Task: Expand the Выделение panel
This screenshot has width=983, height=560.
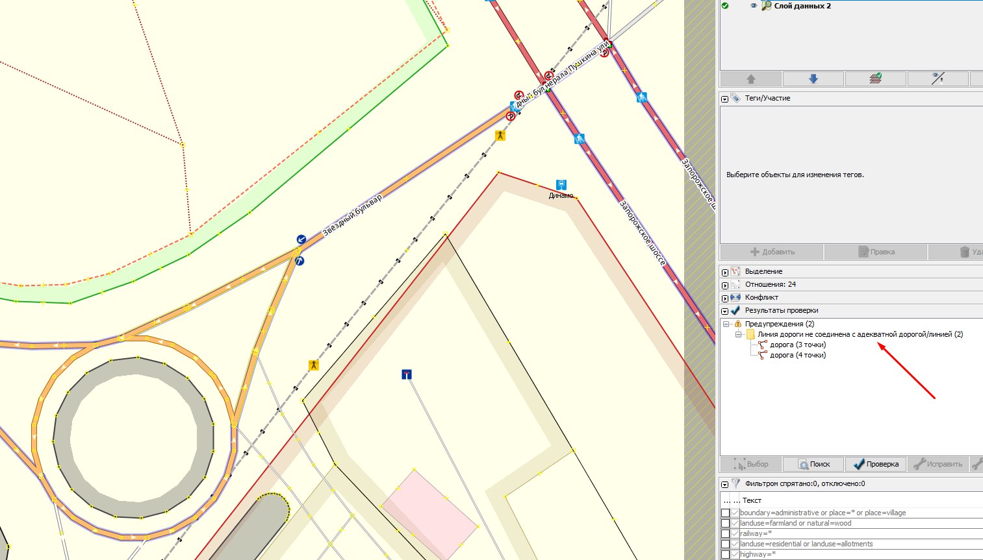Action: (725, 273)
